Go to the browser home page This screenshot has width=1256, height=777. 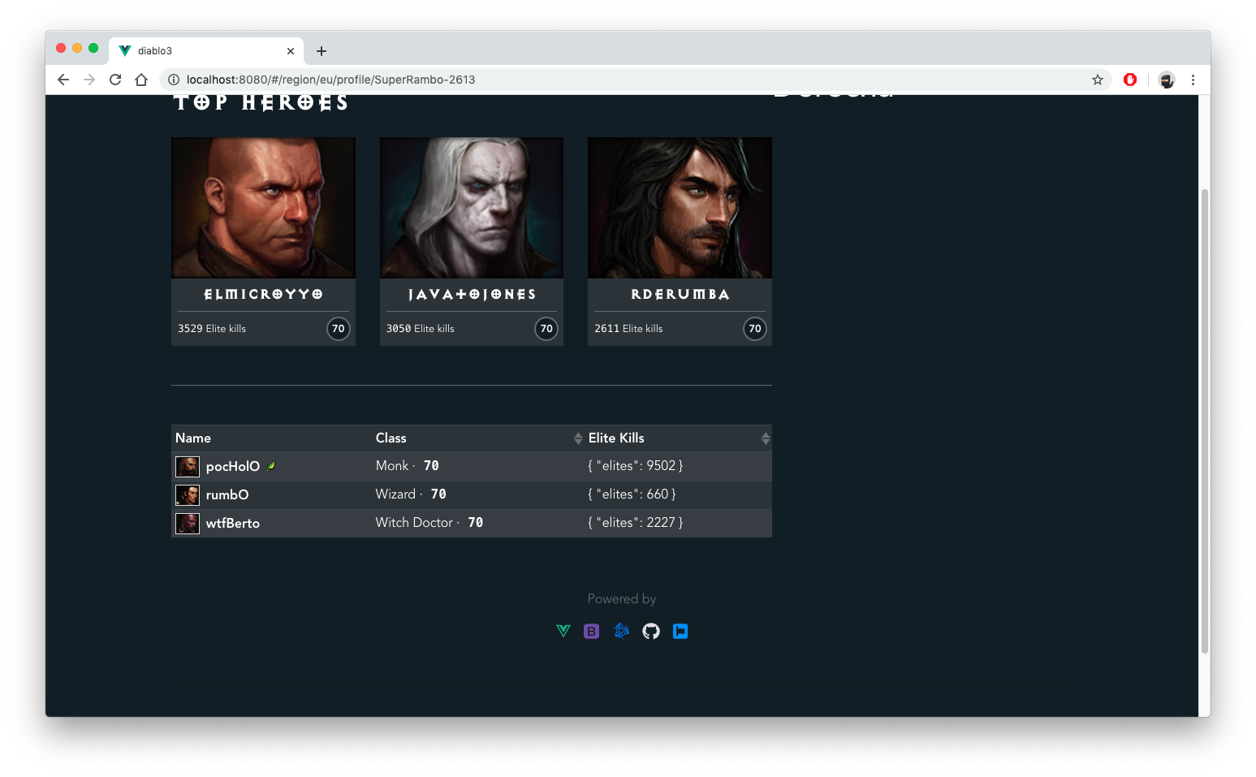(x=141, y=80)
